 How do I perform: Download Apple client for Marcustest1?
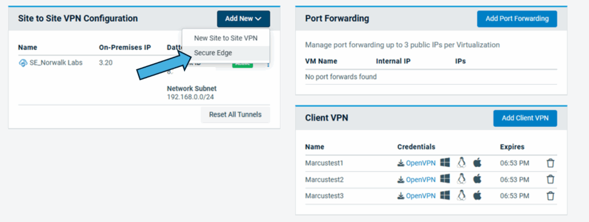pos(477,163)
